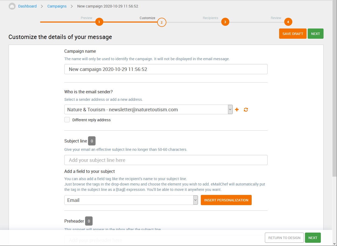Open the email sender dropdown
The image size is (337, 246).
148,109
